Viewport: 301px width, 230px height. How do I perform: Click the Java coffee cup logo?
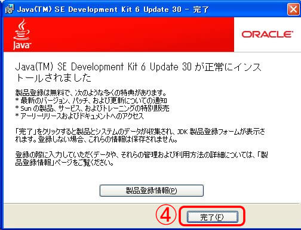tap(22, 34)
